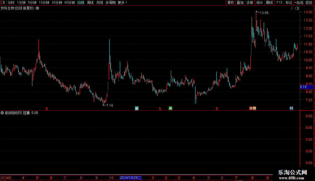Expand the 股朋指标网 indicator dropdown arrow
The height and width of the screenshot is (181, 315).
[x=2, y=113]
